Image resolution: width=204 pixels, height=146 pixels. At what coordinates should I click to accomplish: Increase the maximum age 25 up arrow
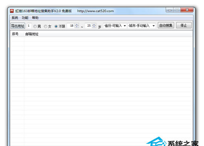pyautogui.click(x=94, y=24)
